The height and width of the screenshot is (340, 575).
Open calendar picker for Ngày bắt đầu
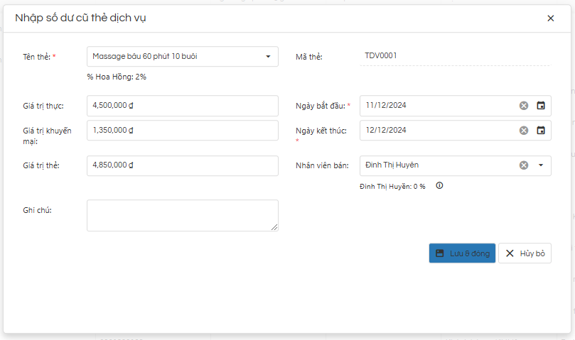coord(541,106)
